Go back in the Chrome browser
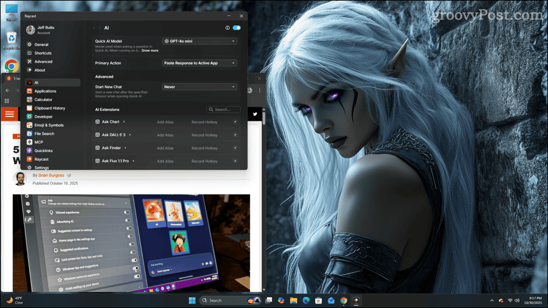 coord(7,91)
